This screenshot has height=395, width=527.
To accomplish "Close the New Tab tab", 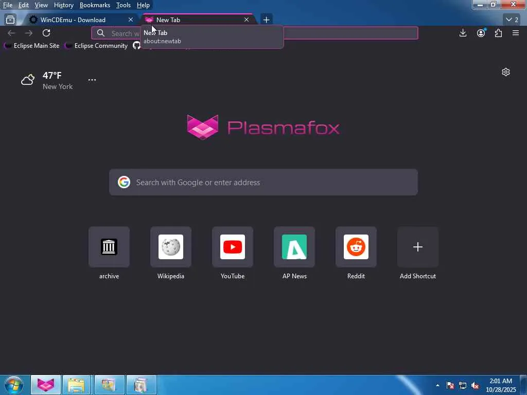I will tap(247, 20).
